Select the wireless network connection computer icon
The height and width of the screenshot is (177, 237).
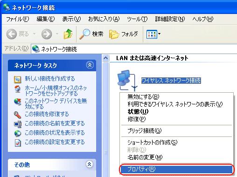point(127,81)
